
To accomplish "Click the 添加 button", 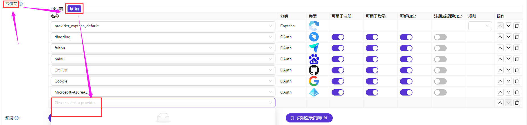I will (74, 9).
